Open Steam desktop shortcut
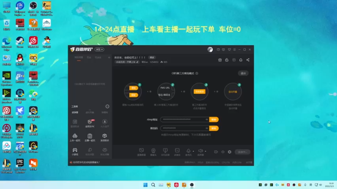The image size is (337, 189). click(x=20, y=42)
